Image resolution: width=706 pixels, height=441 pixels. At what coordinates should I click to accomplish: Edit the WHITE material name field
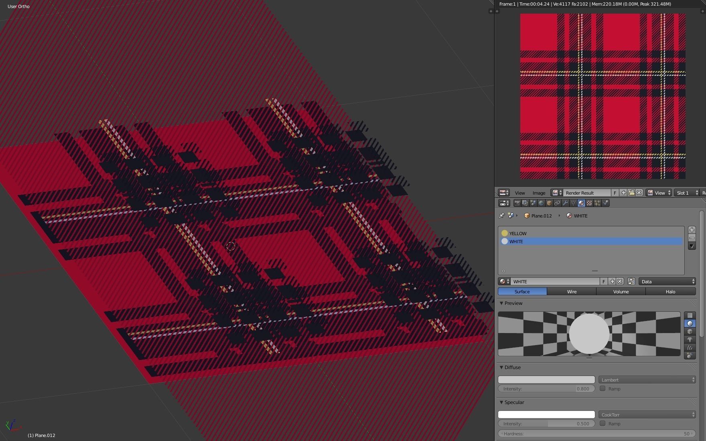[555, 281]
